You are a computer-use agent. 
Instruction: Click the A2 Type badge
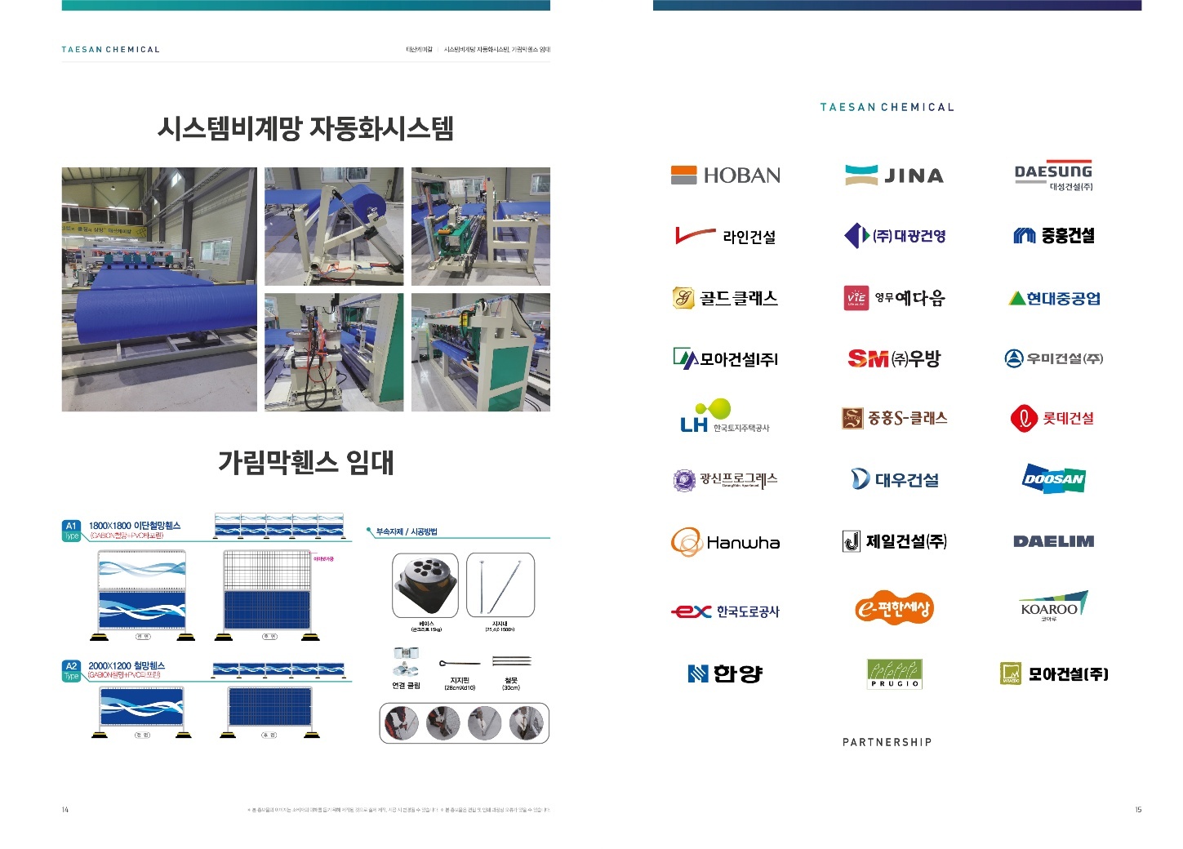coord(72,671)
